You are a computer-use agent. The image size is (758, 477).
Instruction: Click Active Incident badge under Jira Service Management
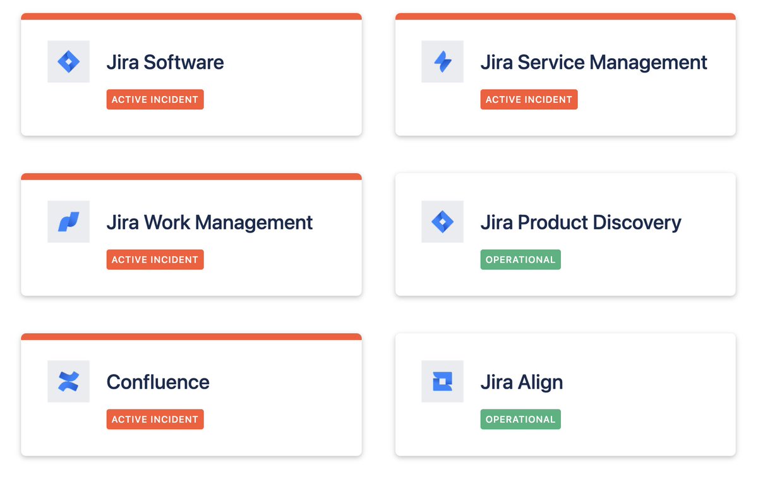[529, 99]
